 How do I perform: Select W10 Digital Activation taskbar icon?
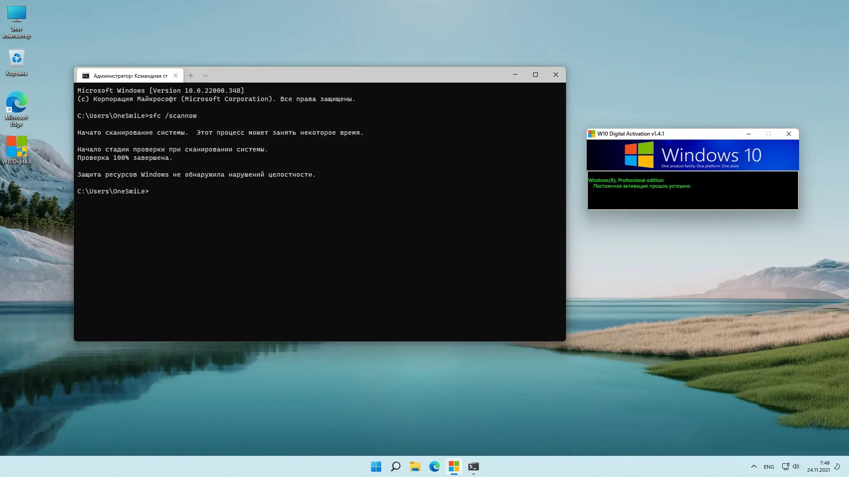coord(454,466)
